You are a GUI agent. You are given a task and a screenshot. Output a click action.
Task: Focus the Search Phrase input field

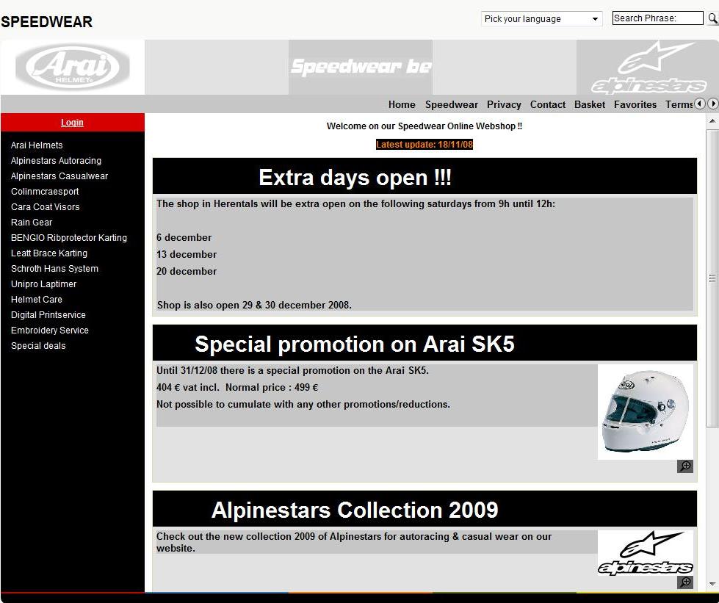tap(657, 18)
